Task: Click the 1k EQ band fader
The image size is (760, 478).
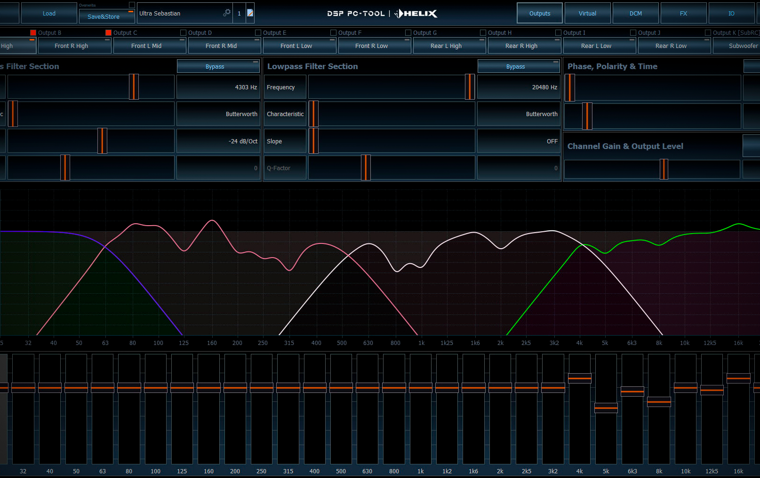Action: tap(421, 388)
